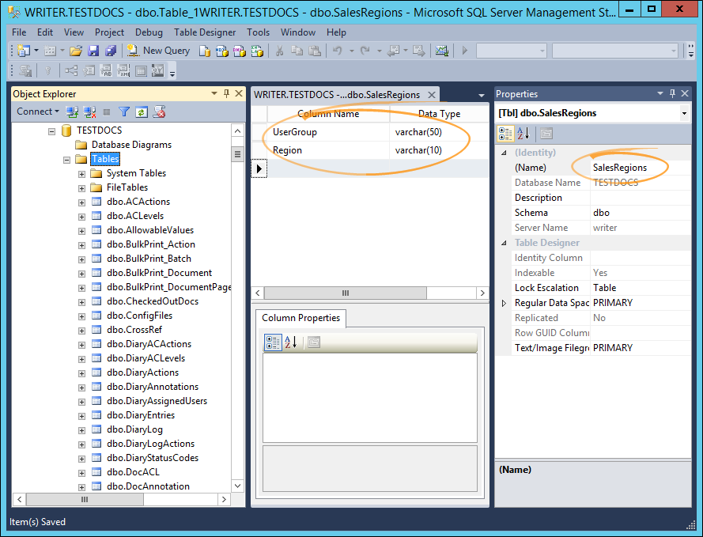Save the table with the floppy disk icon
703x537 pixels.
click(93, 51)
